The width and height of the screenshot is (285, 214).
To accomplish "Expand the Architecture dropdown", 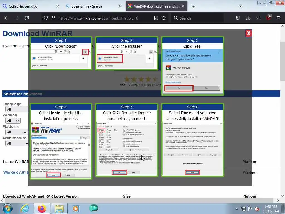I will [17, 144].
